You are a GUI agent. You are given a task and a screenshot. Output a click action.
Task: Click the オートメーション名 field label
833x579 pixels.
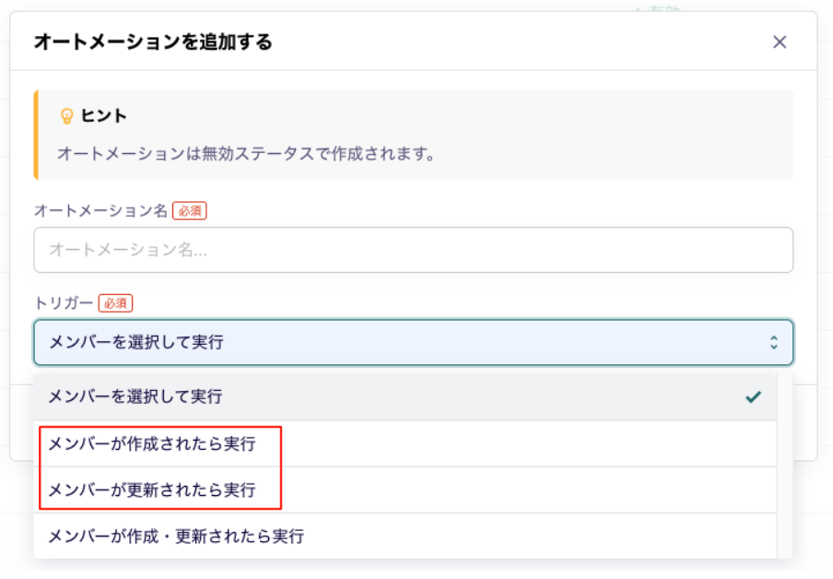(x=100, y=211)
